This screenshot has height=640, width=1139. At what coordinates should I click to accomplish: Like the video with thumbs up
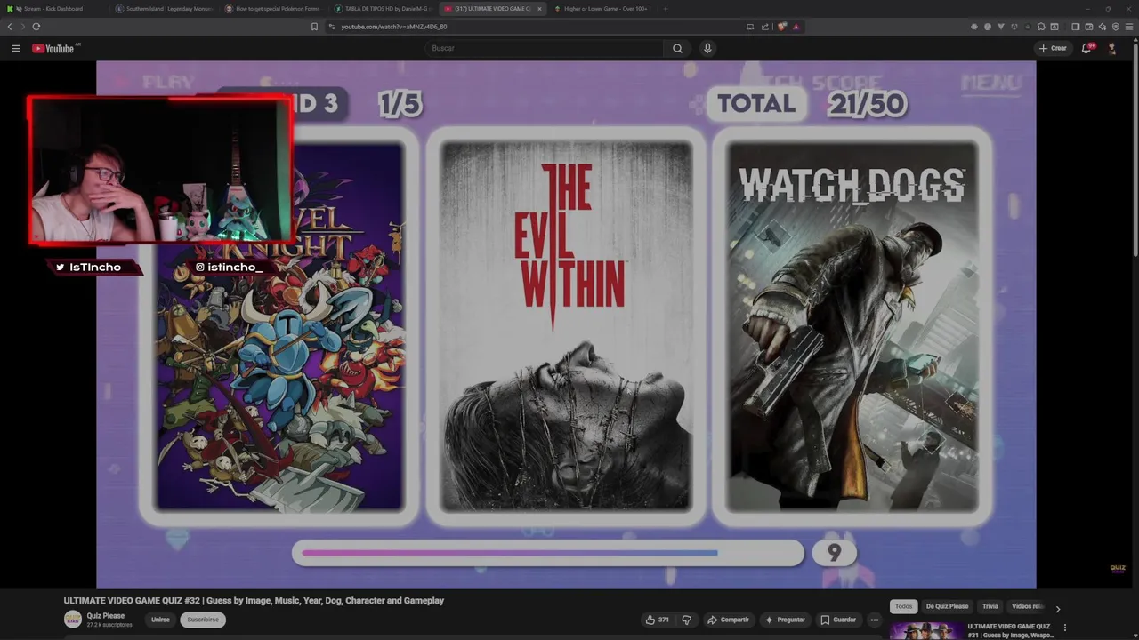[x=657, y=620]
